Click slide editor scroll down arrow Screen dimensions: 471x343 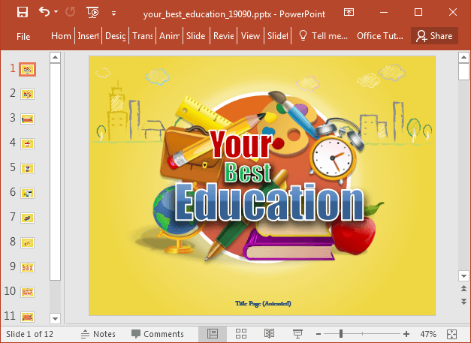pos(463,275)
